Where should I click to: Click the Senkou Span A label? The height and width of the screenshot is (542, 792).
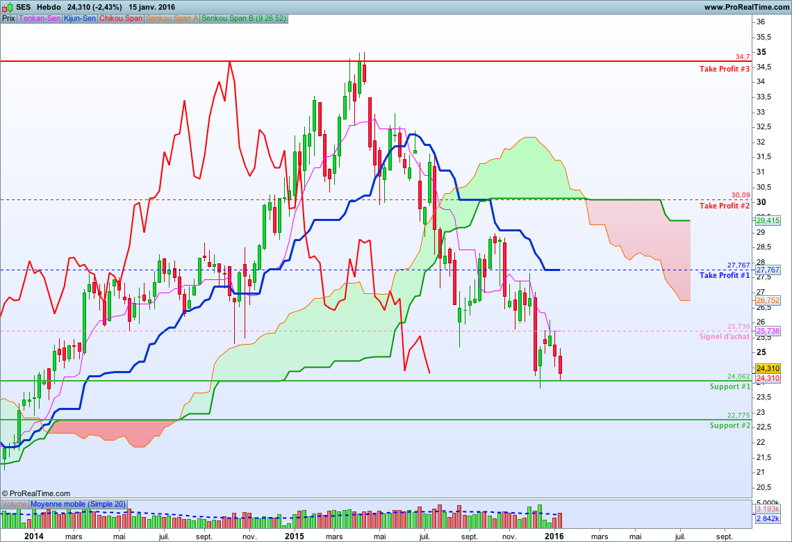pos(172,18)
